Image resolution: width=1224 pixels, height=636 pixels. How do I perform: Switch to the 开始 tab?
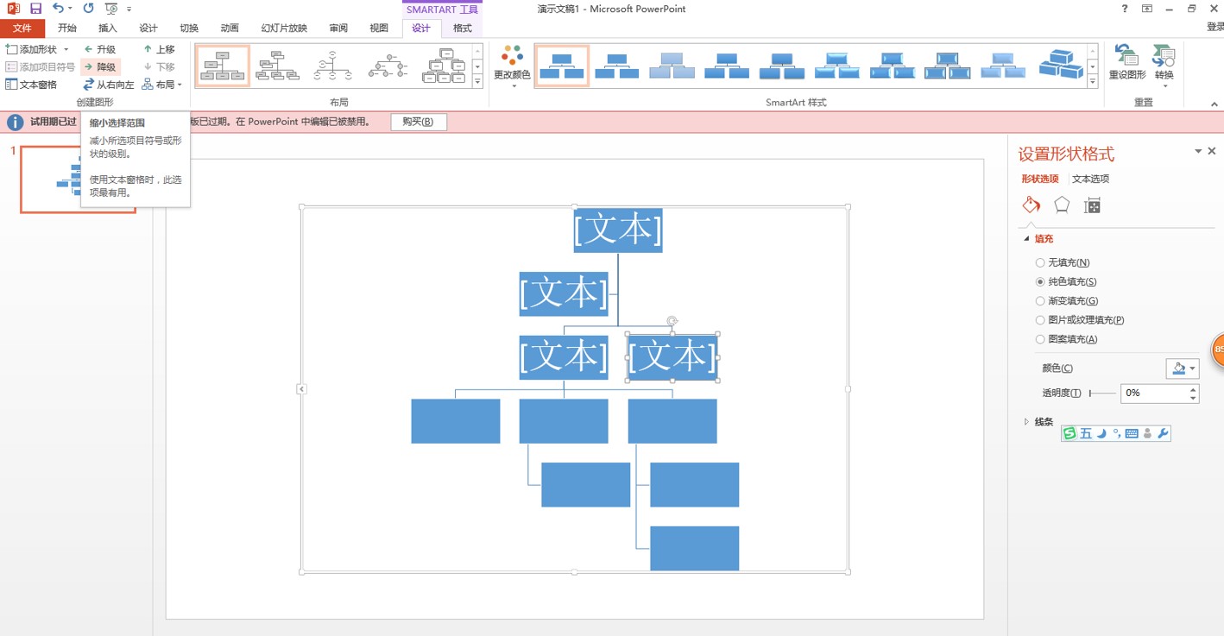(67, 28)
